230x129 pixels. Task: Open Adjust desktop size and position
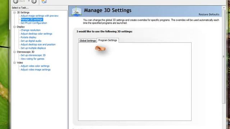pos(38,44)
